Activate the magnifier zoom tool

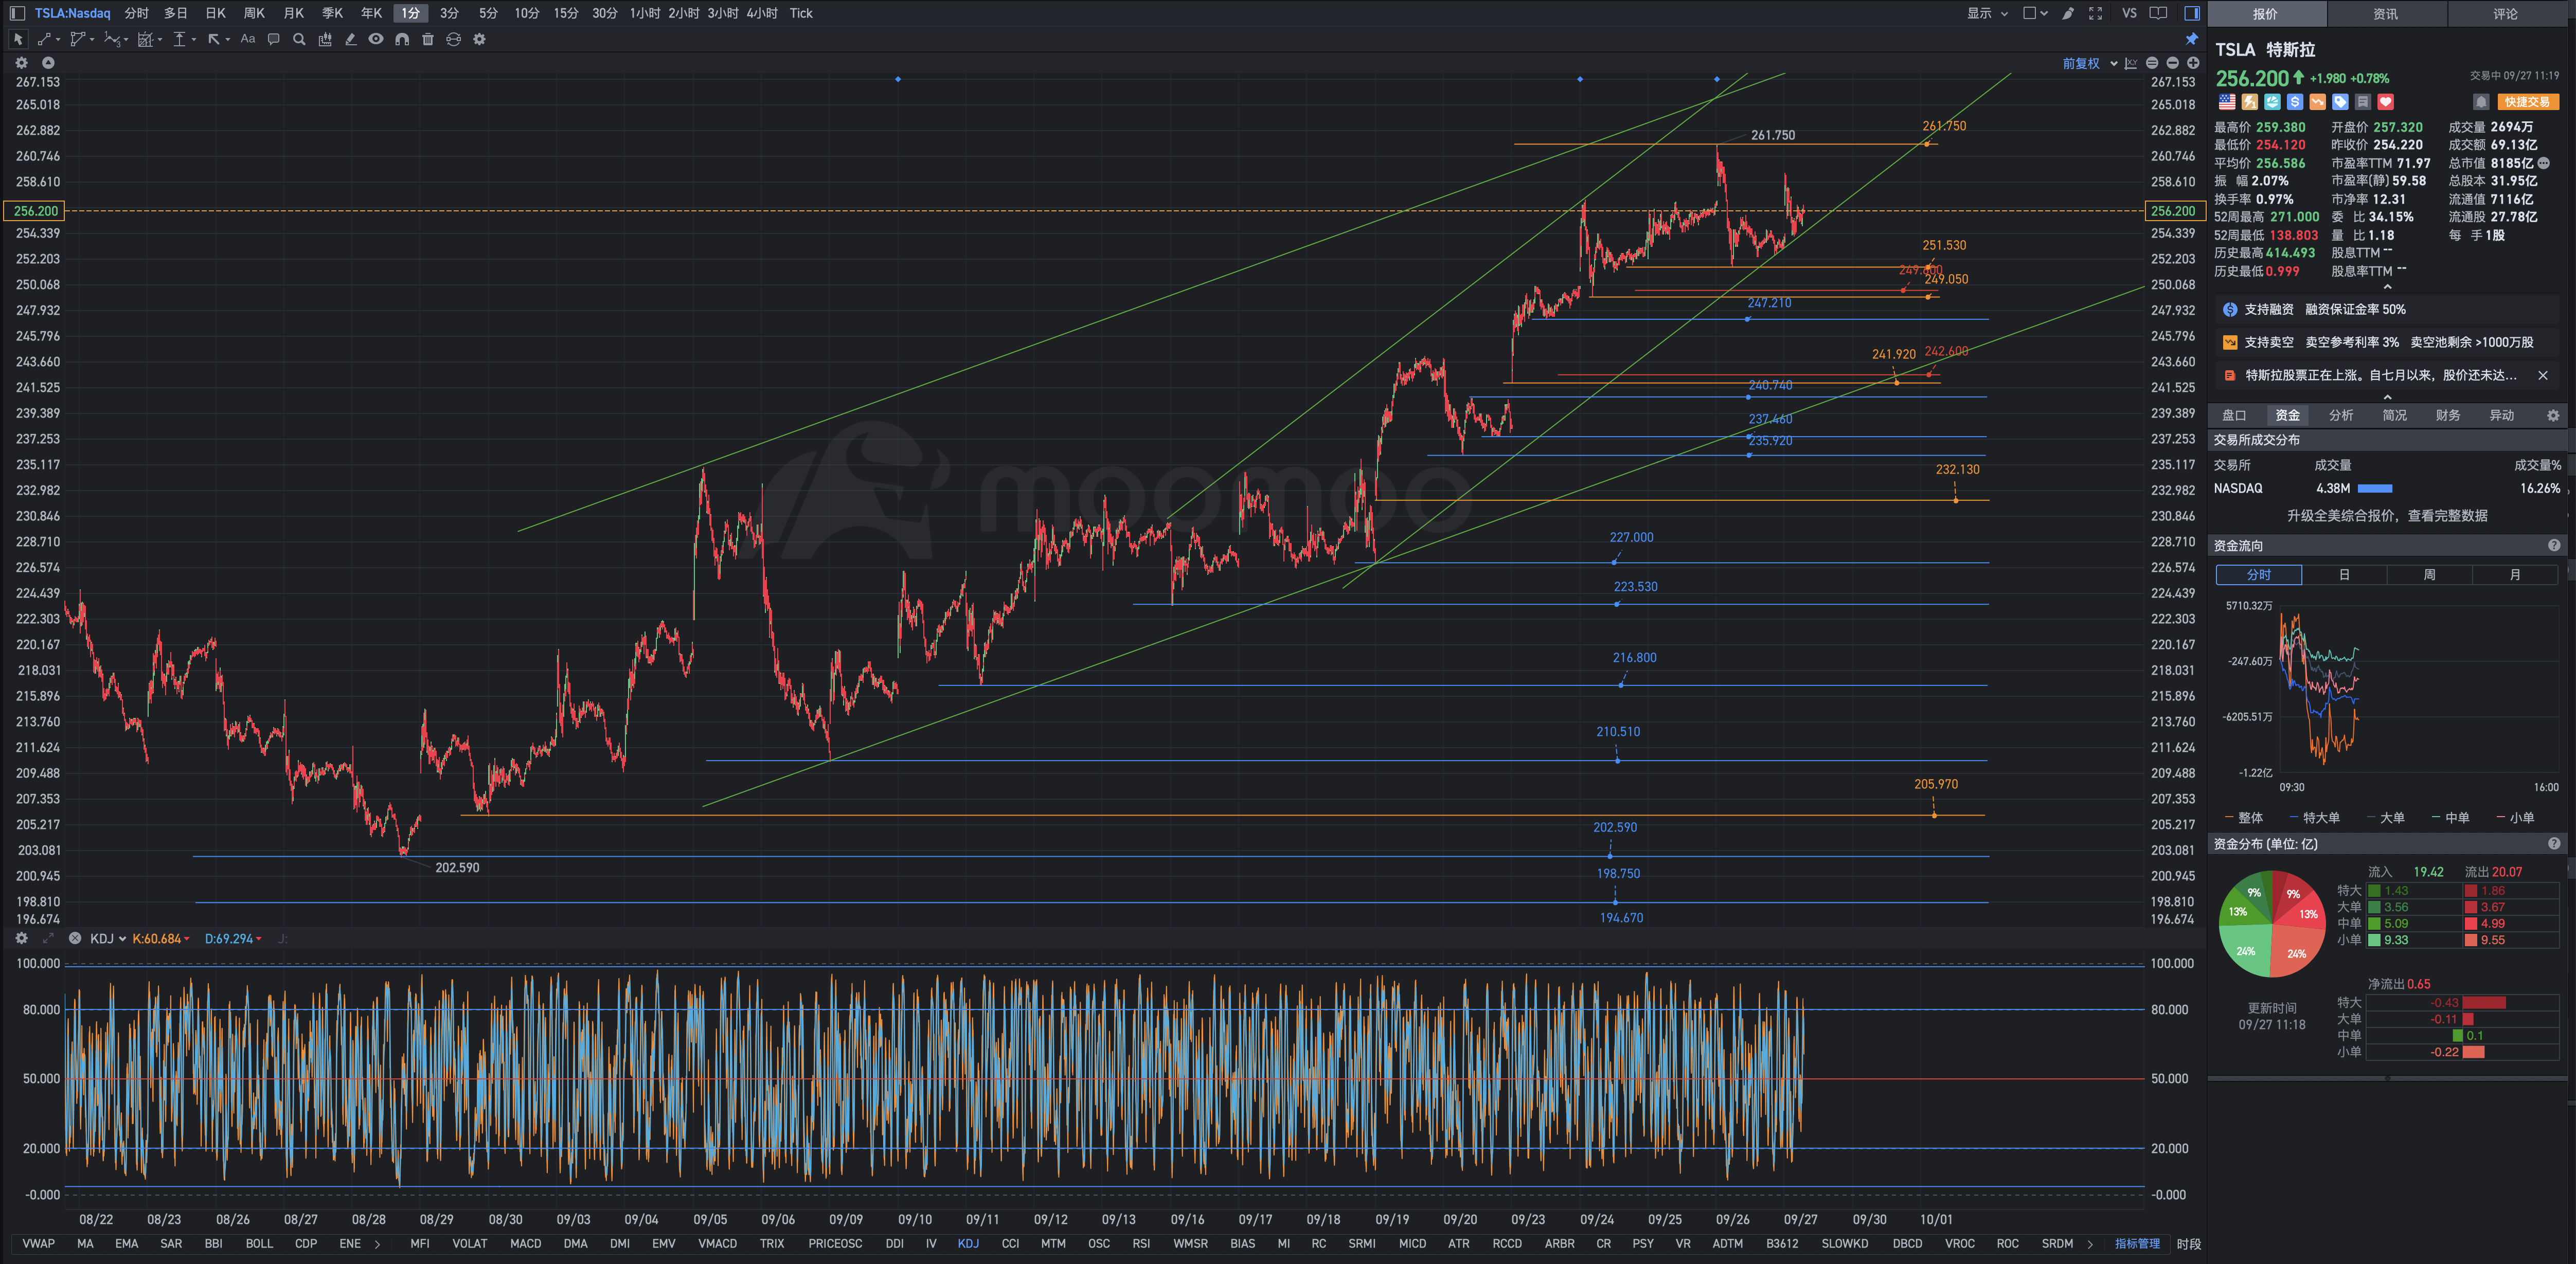(x=299, y=39)
